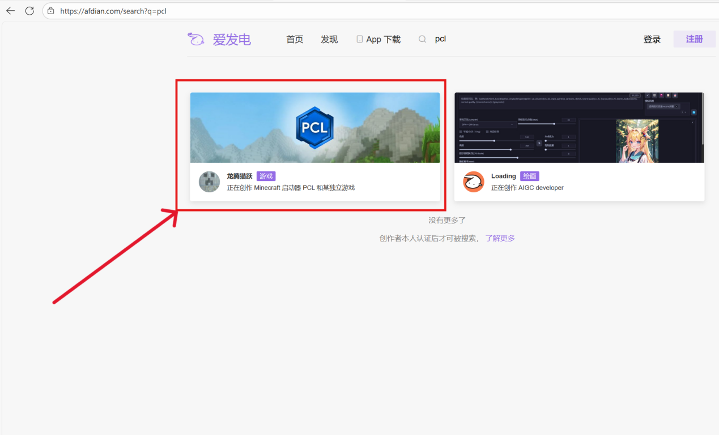Image resolution: width=719 pixels, height=435 pixels.
Task: Click Loading creator's cat avatar
Action: [x=473, y=182]
